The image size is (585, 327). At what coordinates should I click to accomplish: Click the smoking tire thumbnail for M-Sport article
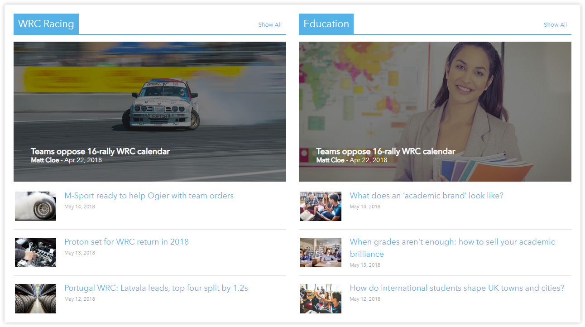point(35,206)
